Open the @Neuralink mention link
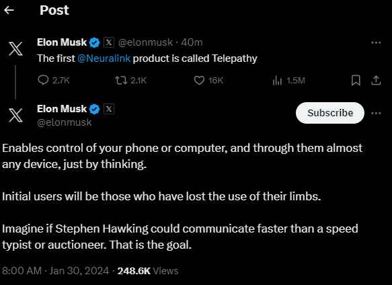 [104, 58]
